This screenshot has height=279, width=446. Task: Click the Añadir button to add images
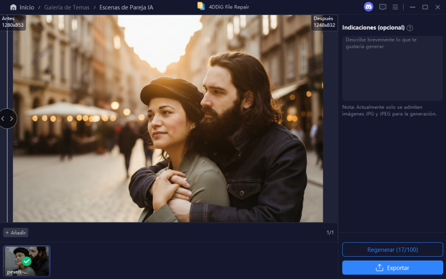[x=16, y=232]
